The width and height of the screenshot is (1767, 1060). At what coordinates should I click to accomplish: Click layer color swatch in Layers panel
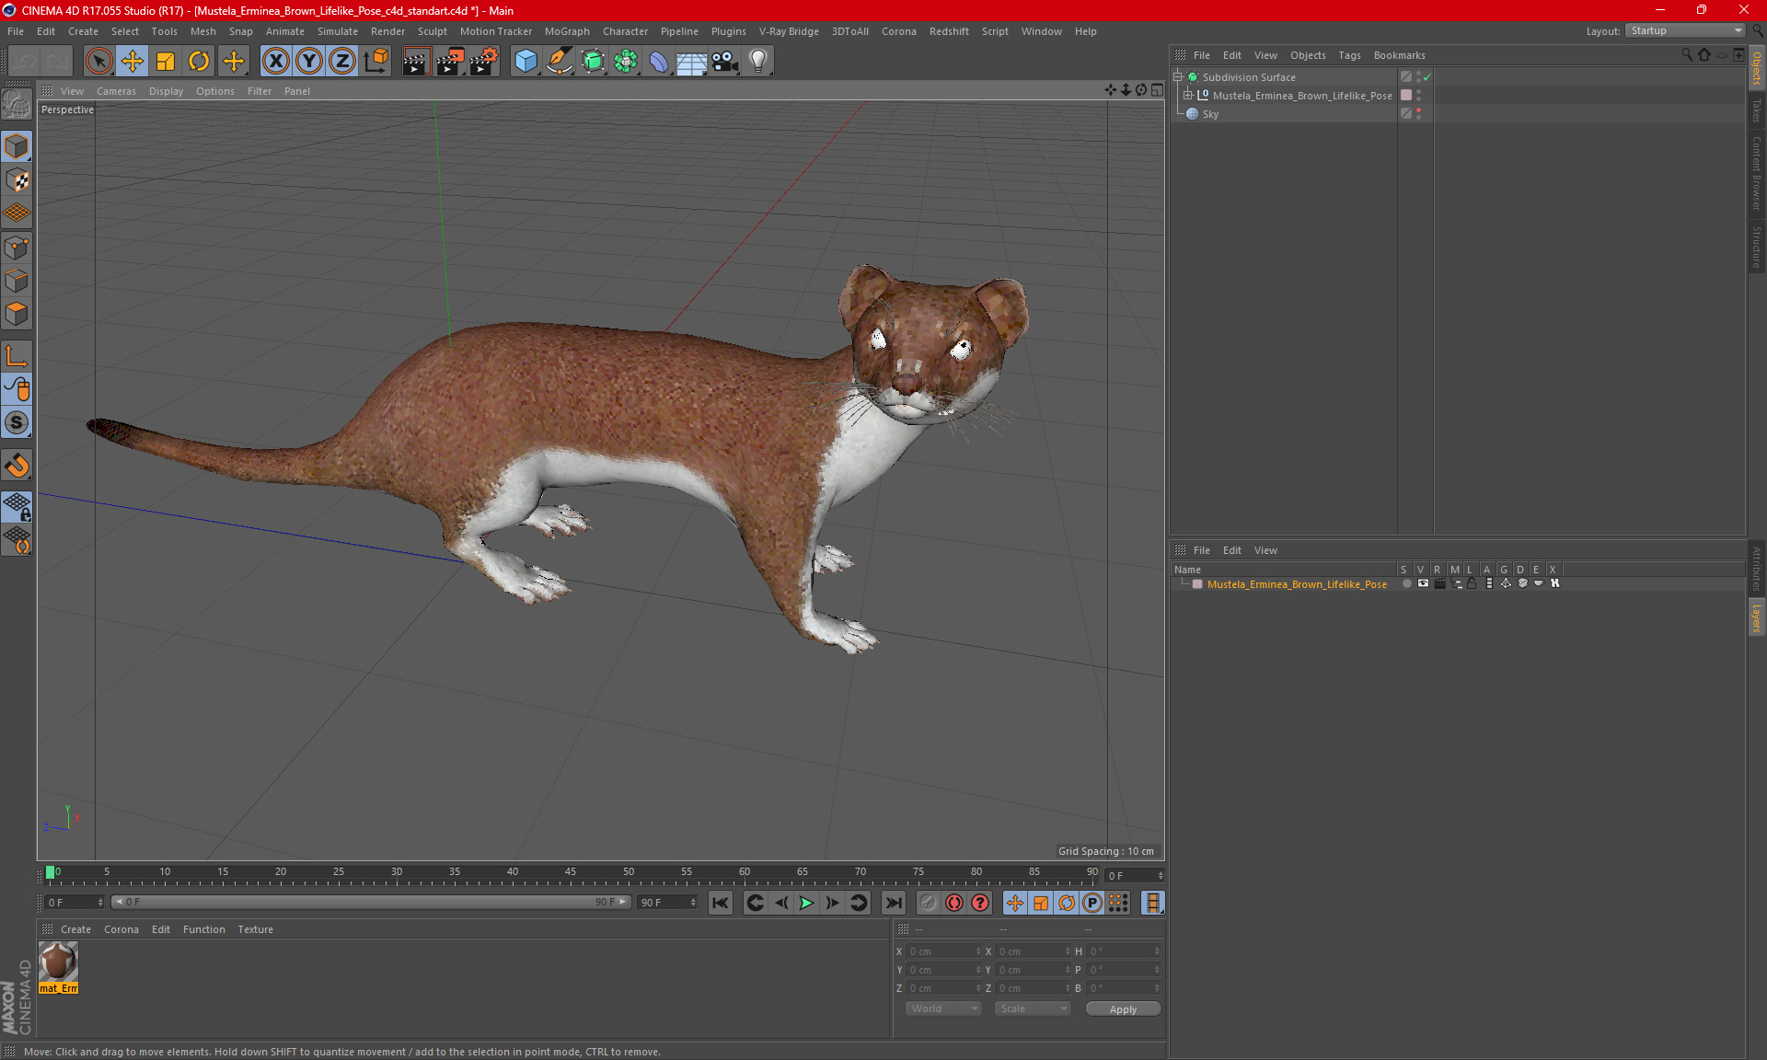[x=1197, y=584]
